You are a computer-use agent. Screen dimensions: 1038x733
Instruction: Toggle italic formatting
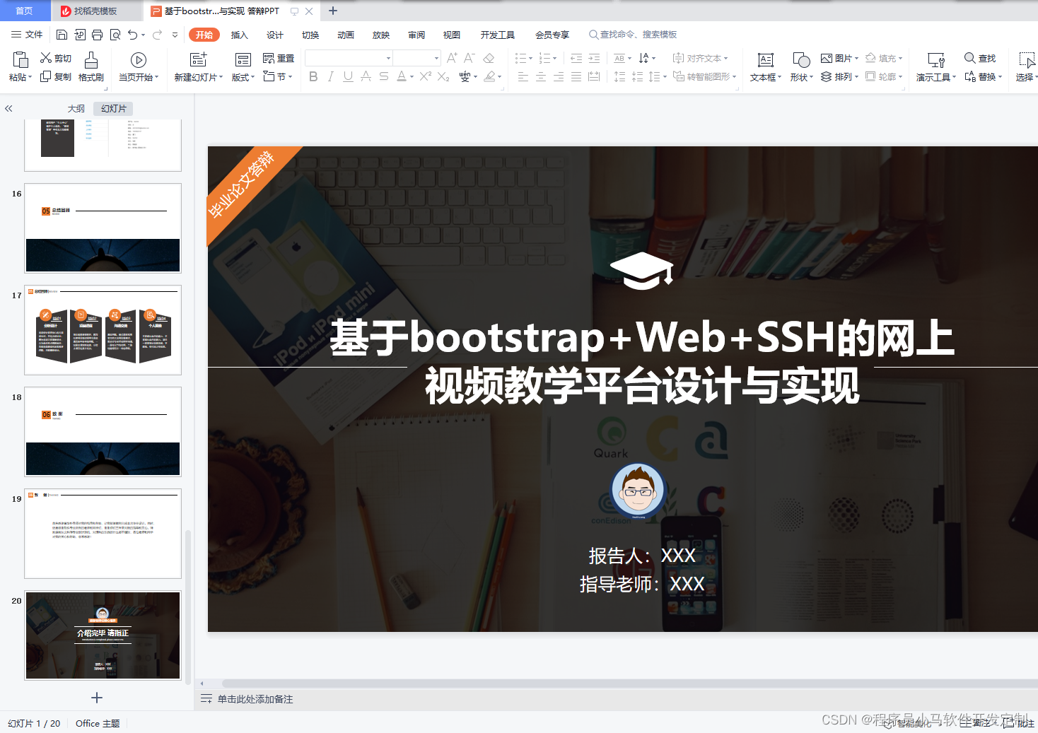(330, 77)
